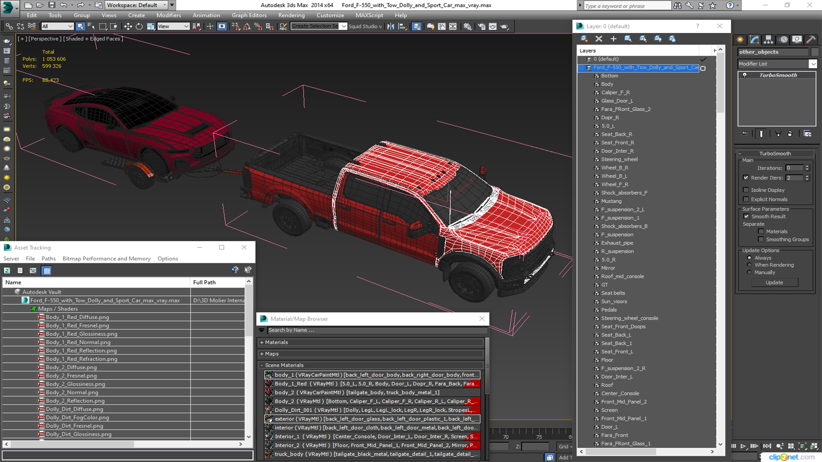Click the search keyword field in the title bar
This screenshot has width=822, height=462.
coord(627,6)
